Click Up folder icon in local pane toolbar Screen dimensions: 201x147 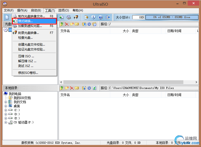pos(62,88)
